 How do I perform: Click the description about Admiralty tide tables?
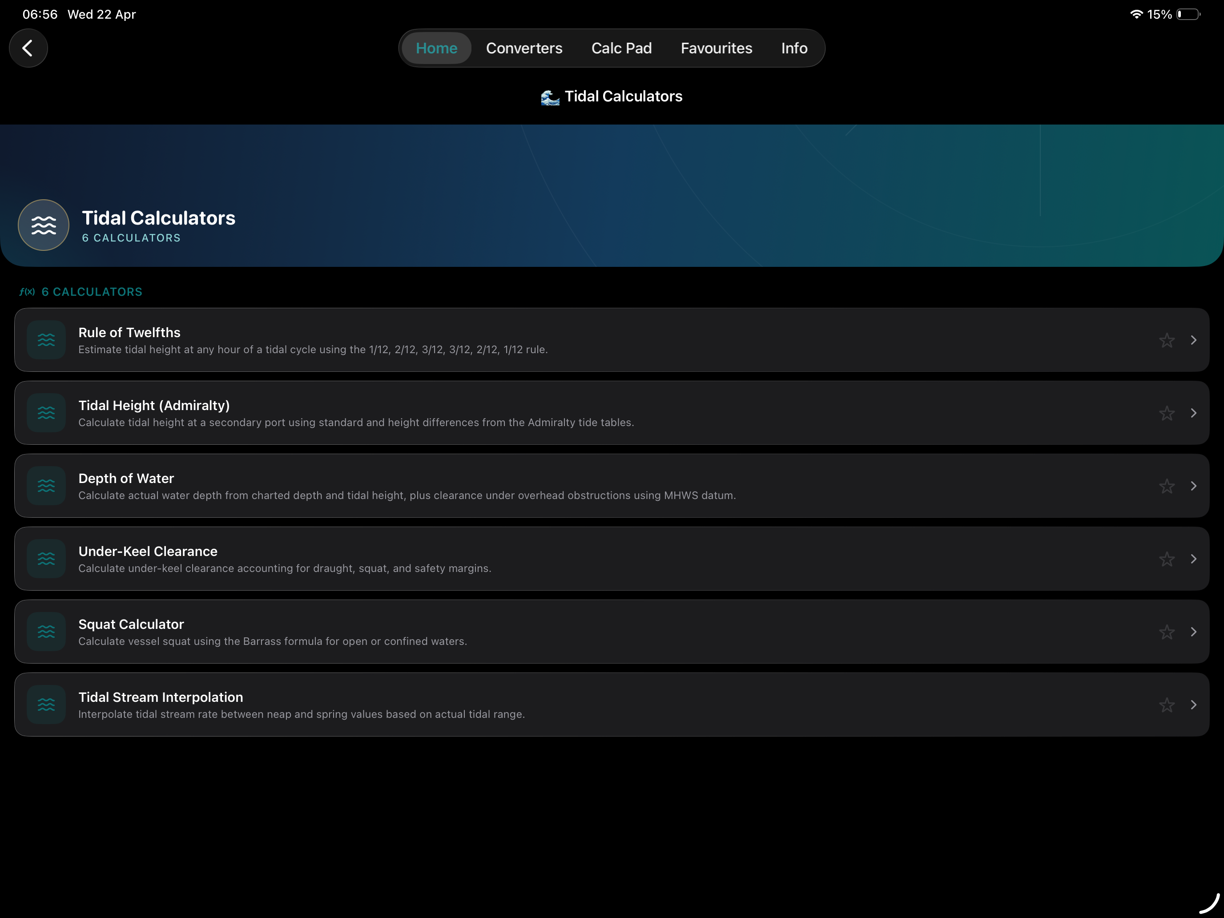point(356,423)
